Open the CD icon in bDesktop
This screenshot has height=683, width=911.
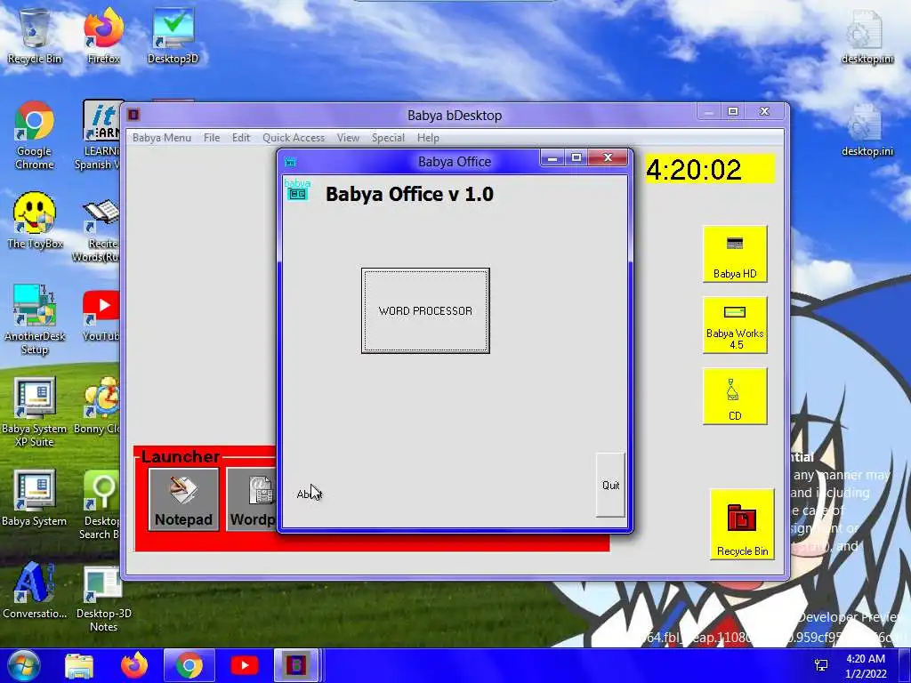735,396
